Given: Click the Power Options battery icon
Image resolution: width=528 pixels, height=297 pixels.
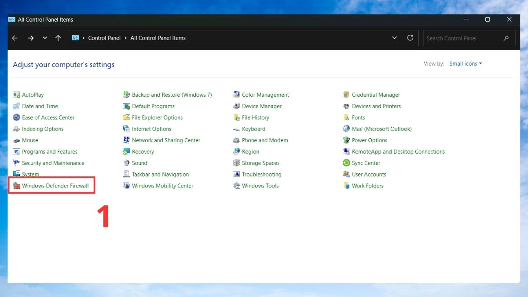Looking at the screenshot, I should (x=347, y=140).
